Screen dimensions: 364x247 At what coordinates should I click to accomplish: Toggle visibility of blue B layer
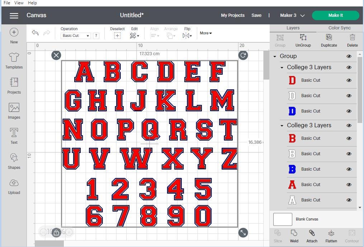point(349,169)
